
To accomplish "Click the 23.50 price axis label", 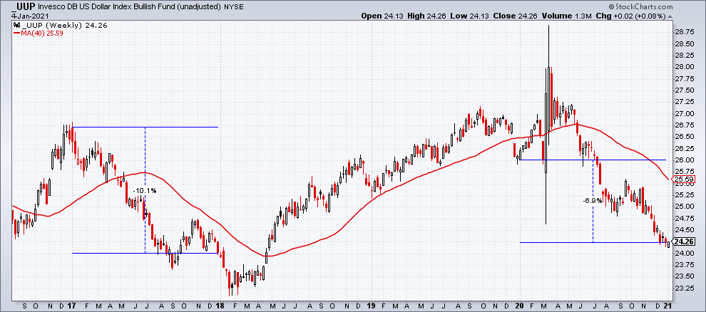I will (x=683, y=276).
